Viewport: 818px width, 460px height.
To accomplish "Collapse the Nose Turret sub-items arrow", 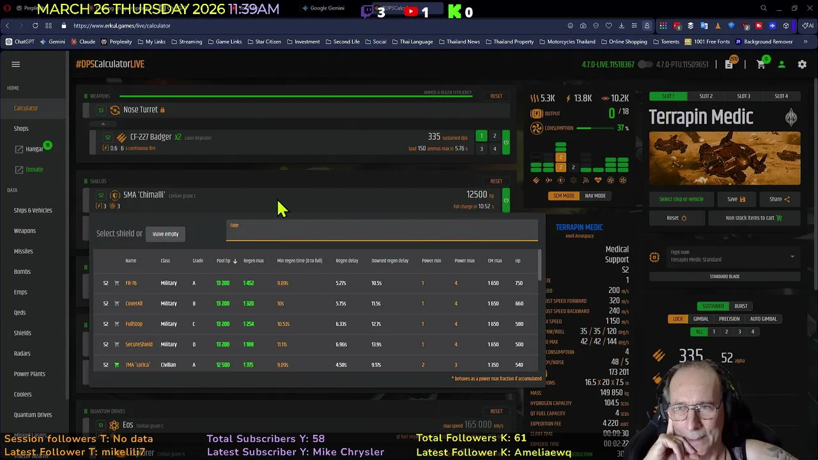I will pyautogui.click(x=103, y=123).
